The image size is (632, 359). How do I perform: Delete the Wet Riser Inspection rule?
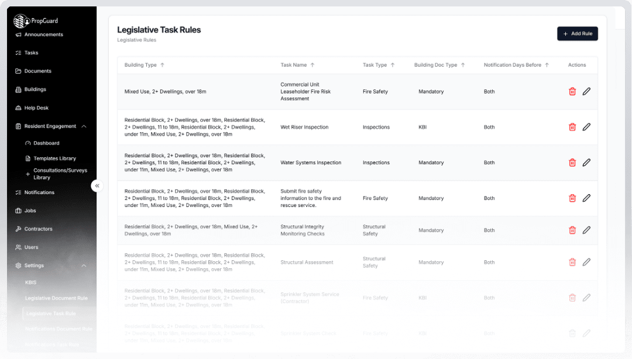(x=572, y=127)
